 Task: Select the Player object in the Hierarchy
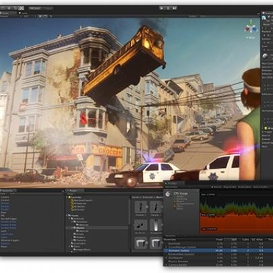[x=4, y=246]
